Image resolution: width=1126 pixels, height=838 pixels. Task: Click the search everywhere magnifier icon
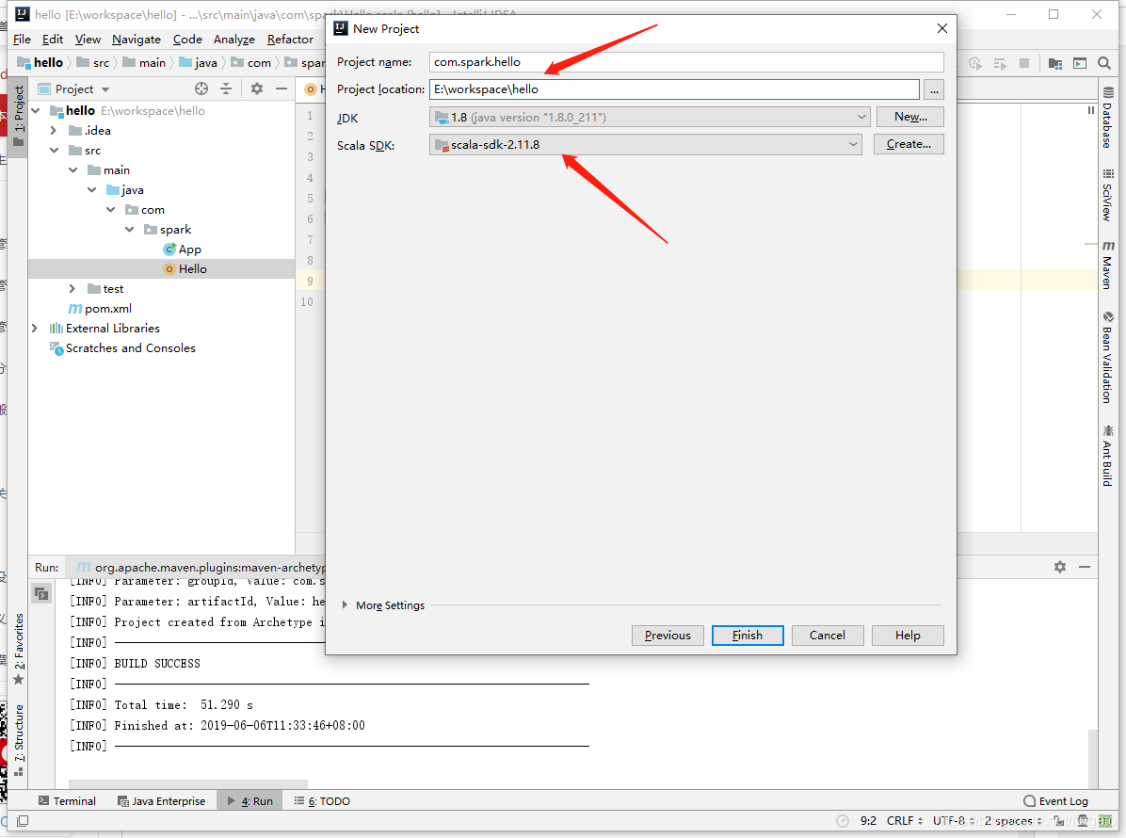(1104, 63)
